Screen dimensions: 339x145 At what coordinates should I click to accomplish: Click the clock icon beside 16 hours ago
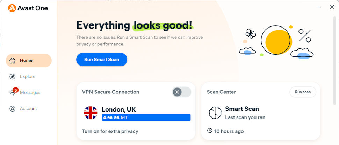click(210, 131)
